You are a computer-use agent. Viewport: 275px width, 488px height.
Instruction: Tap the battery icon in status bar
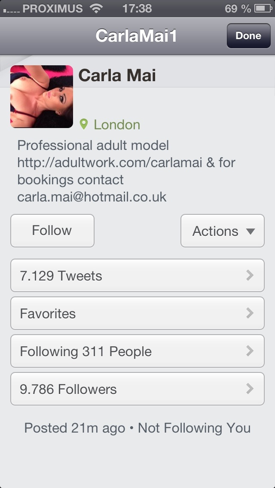click(263, 9)
